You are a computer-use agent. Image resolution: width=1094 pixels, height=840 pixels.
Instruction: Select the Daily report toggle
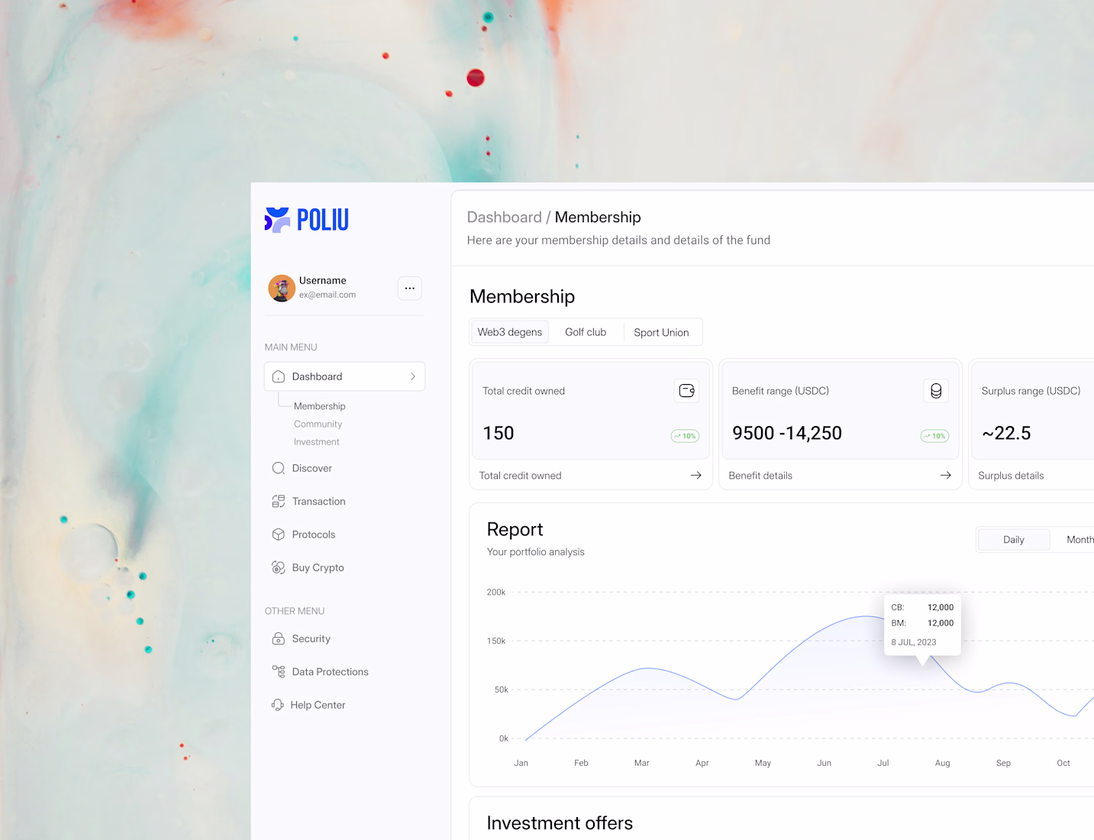coord(1014,540)
